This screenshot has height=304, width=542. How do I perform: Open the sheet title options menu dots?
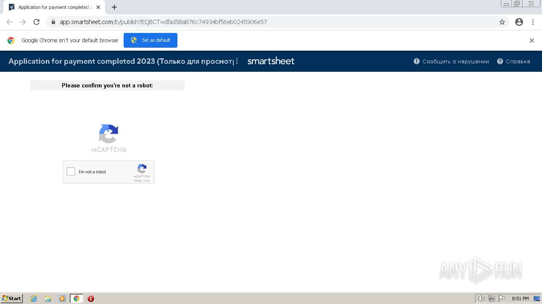point(237,61)
